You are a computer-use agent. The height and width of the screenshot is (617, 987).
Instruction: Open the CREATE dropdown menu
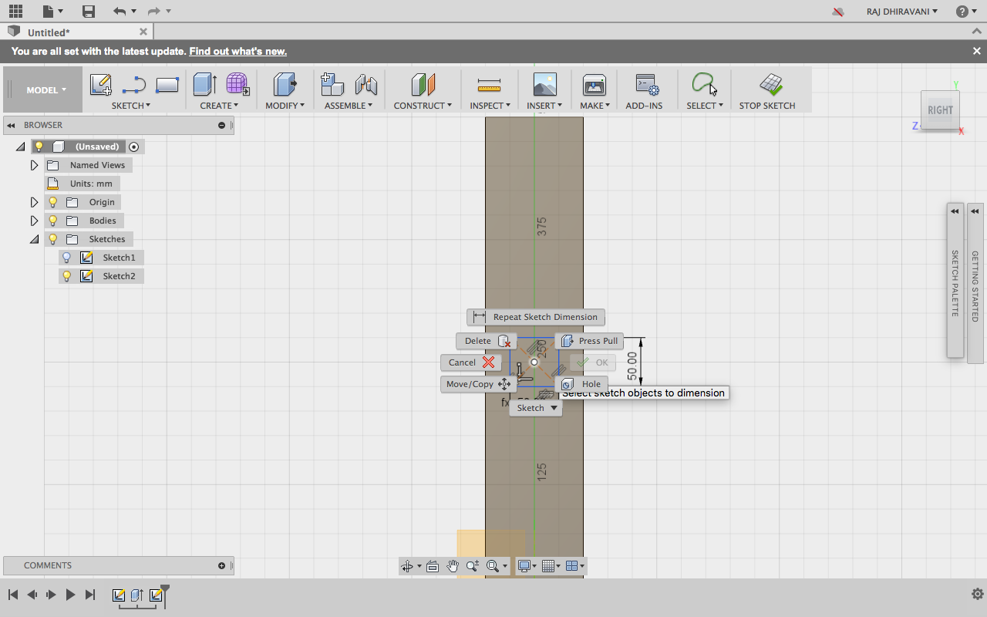pos(219,106)
